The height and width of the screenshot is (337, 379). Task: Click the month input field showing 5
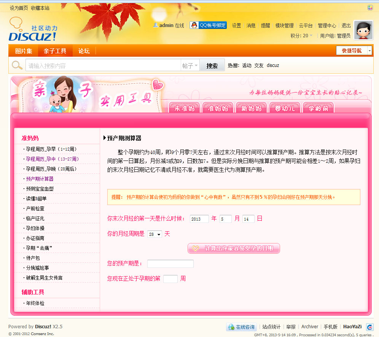coord(226,219)
